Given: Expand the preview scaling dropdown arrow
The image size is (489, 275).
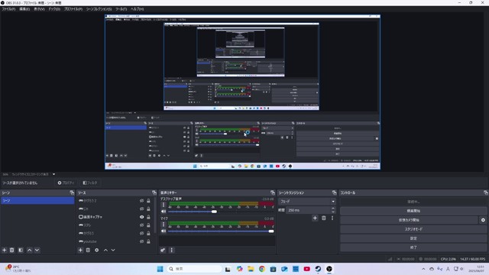Looking at the screenshot, I should (x=53, y=174).
